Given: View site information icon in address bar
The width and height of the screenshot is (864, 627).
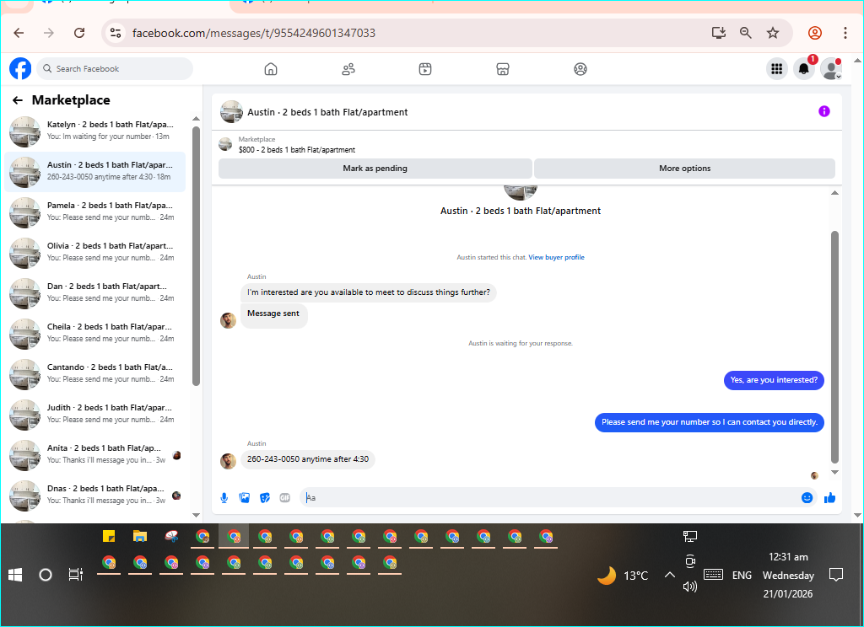Looking at the screenshot, I should click(115, 33).
